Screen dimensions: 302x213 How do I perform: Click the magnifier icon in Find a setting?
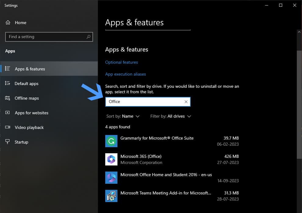click(88, 37)
